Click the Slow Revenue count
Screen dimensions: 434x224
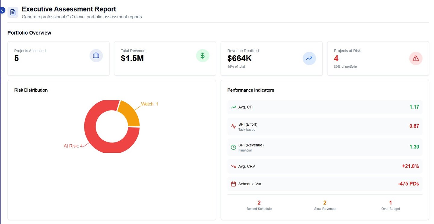325,203
